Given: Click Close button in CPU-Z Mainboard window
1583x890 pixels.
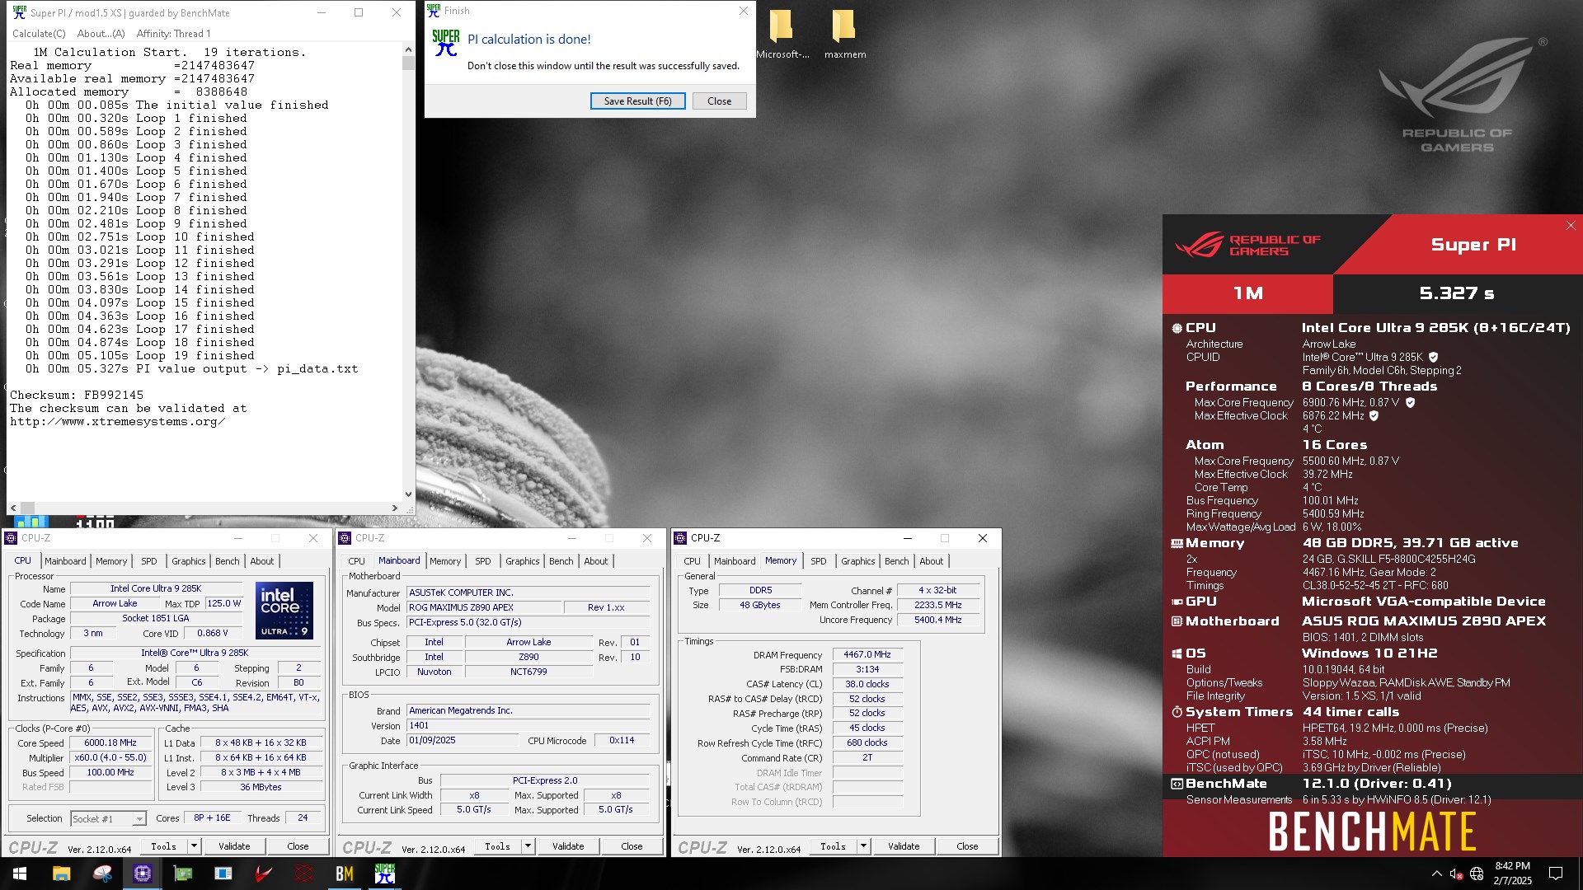Looking at the screenshot, I should coord(632,846).
